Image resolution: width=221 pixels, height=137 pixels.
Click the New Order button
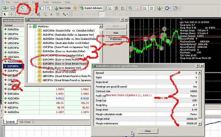point(63,8)
